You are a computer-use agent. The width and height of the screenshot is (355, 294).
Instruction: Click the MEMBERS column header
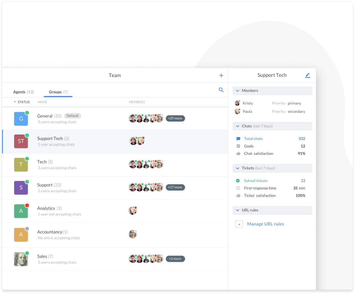point(137,102)
